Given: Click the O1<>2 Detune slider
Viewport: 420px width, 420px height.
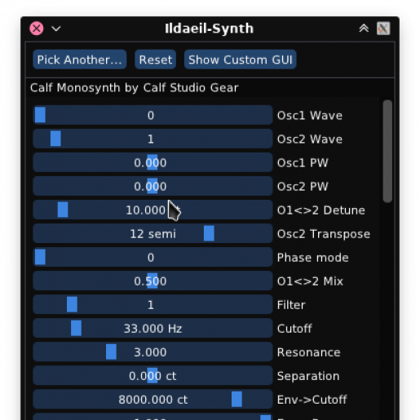Looking at the screenshot, I should (153, 210).
